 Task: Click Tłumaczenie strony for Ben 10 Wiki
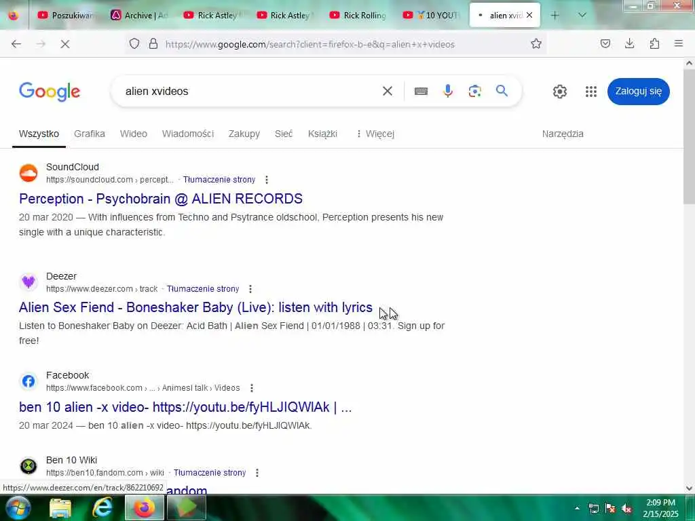(210, 473)
